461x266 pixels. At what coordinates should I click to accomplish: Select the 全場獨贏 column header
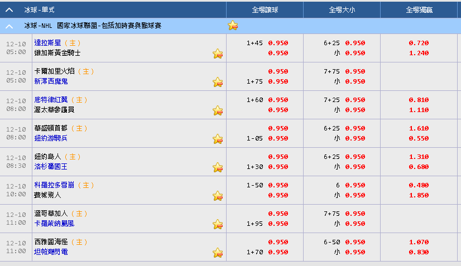pyautogui.click(x=419, y=10)
